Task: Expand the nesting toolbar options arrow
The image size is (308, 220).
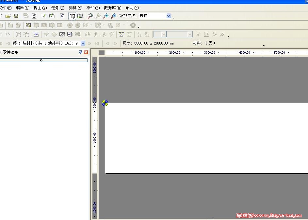Action: point(139,27)
